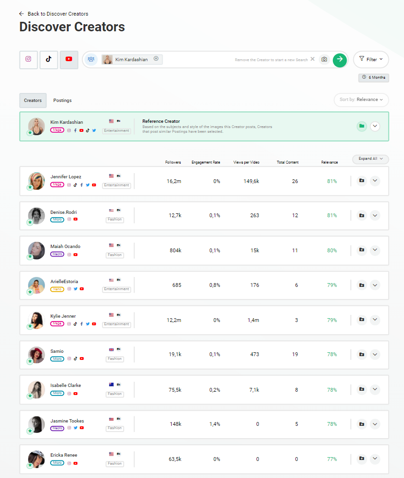
Task: Select the TikTok platform icon
Action: (x=49, y=59)
